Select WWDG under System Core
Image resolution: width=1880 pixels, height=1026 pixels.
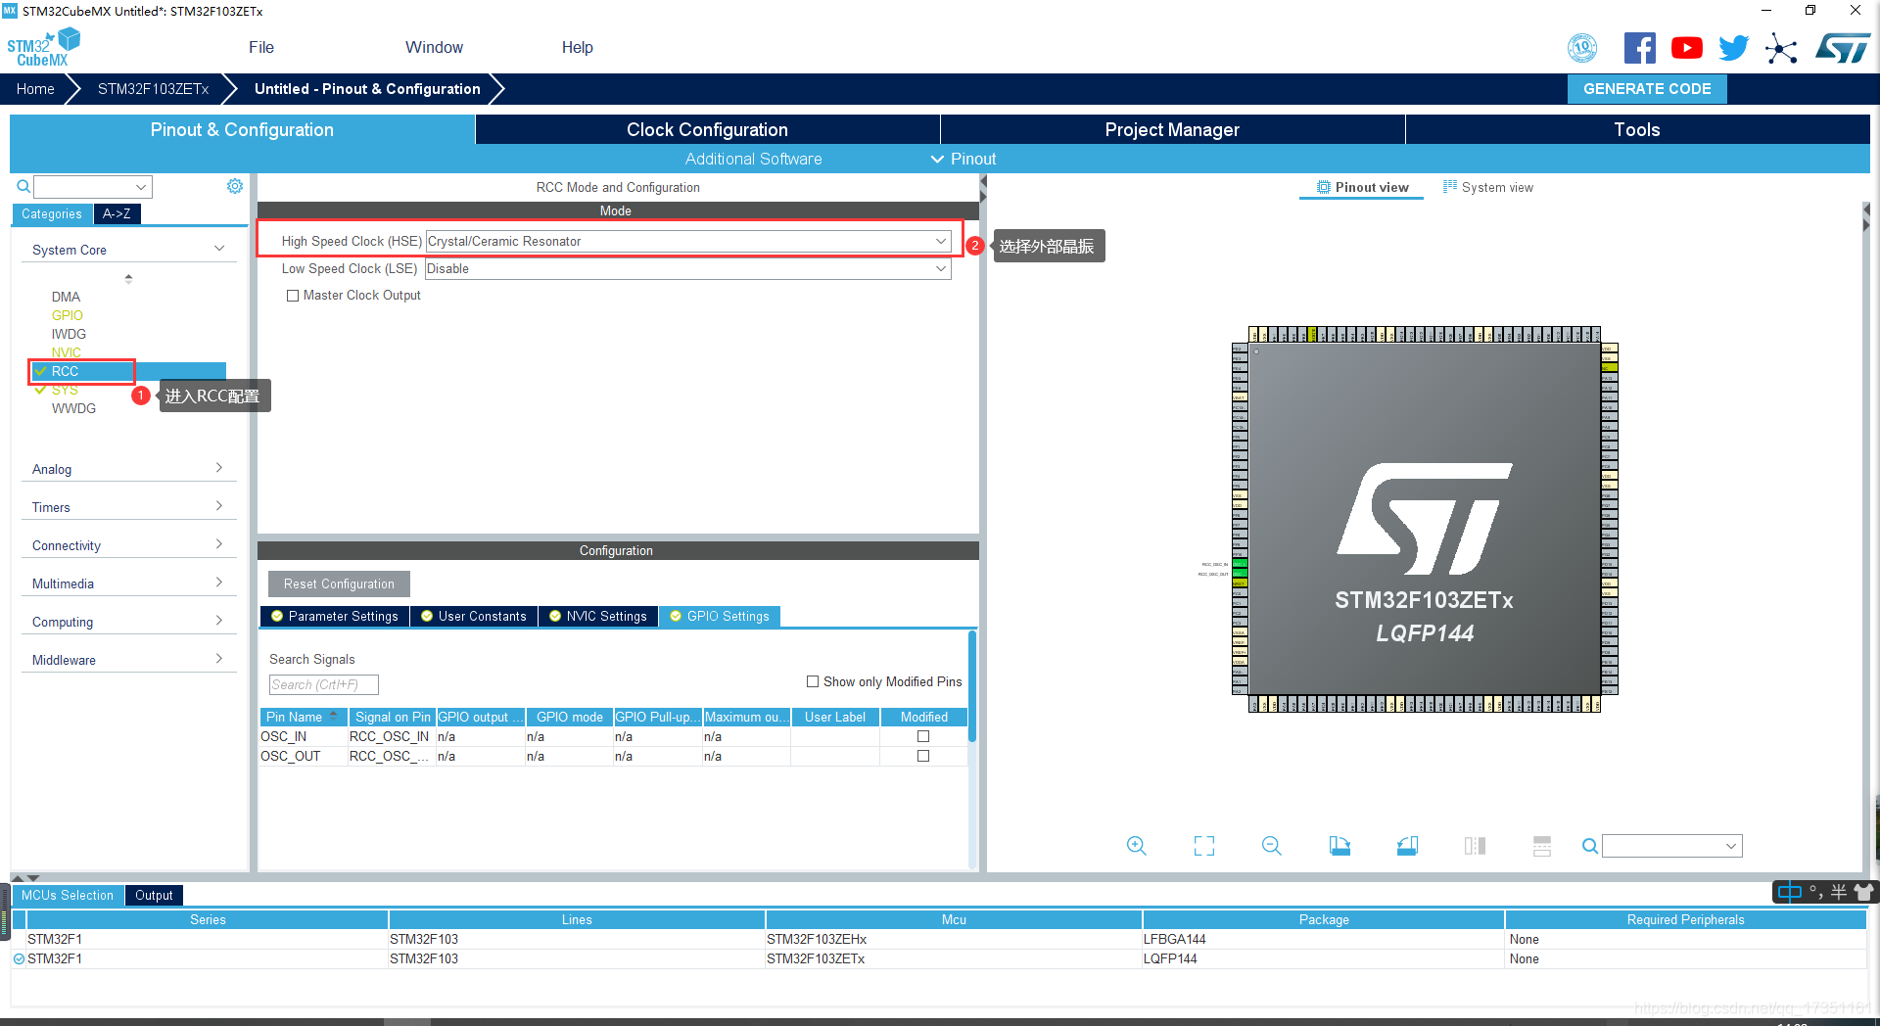click(73, 408)
